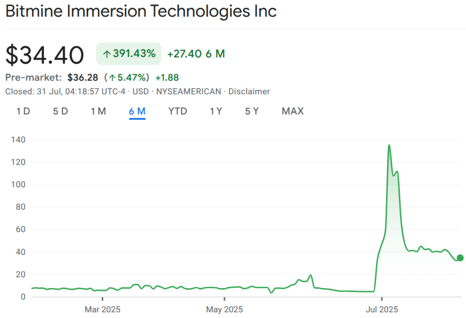The width and height of the screenshot is (466, 318).
Task: Click the chart's highest price peak
Action: tap(389, 145)
